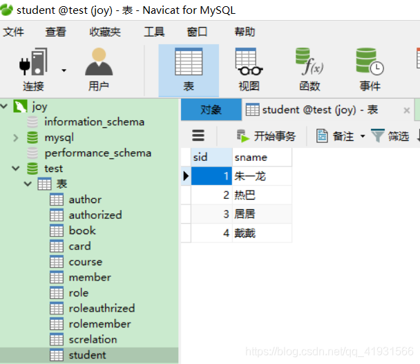The image size is (420, 364).
Task: Select the course table icon
Action: coord(57,262)
